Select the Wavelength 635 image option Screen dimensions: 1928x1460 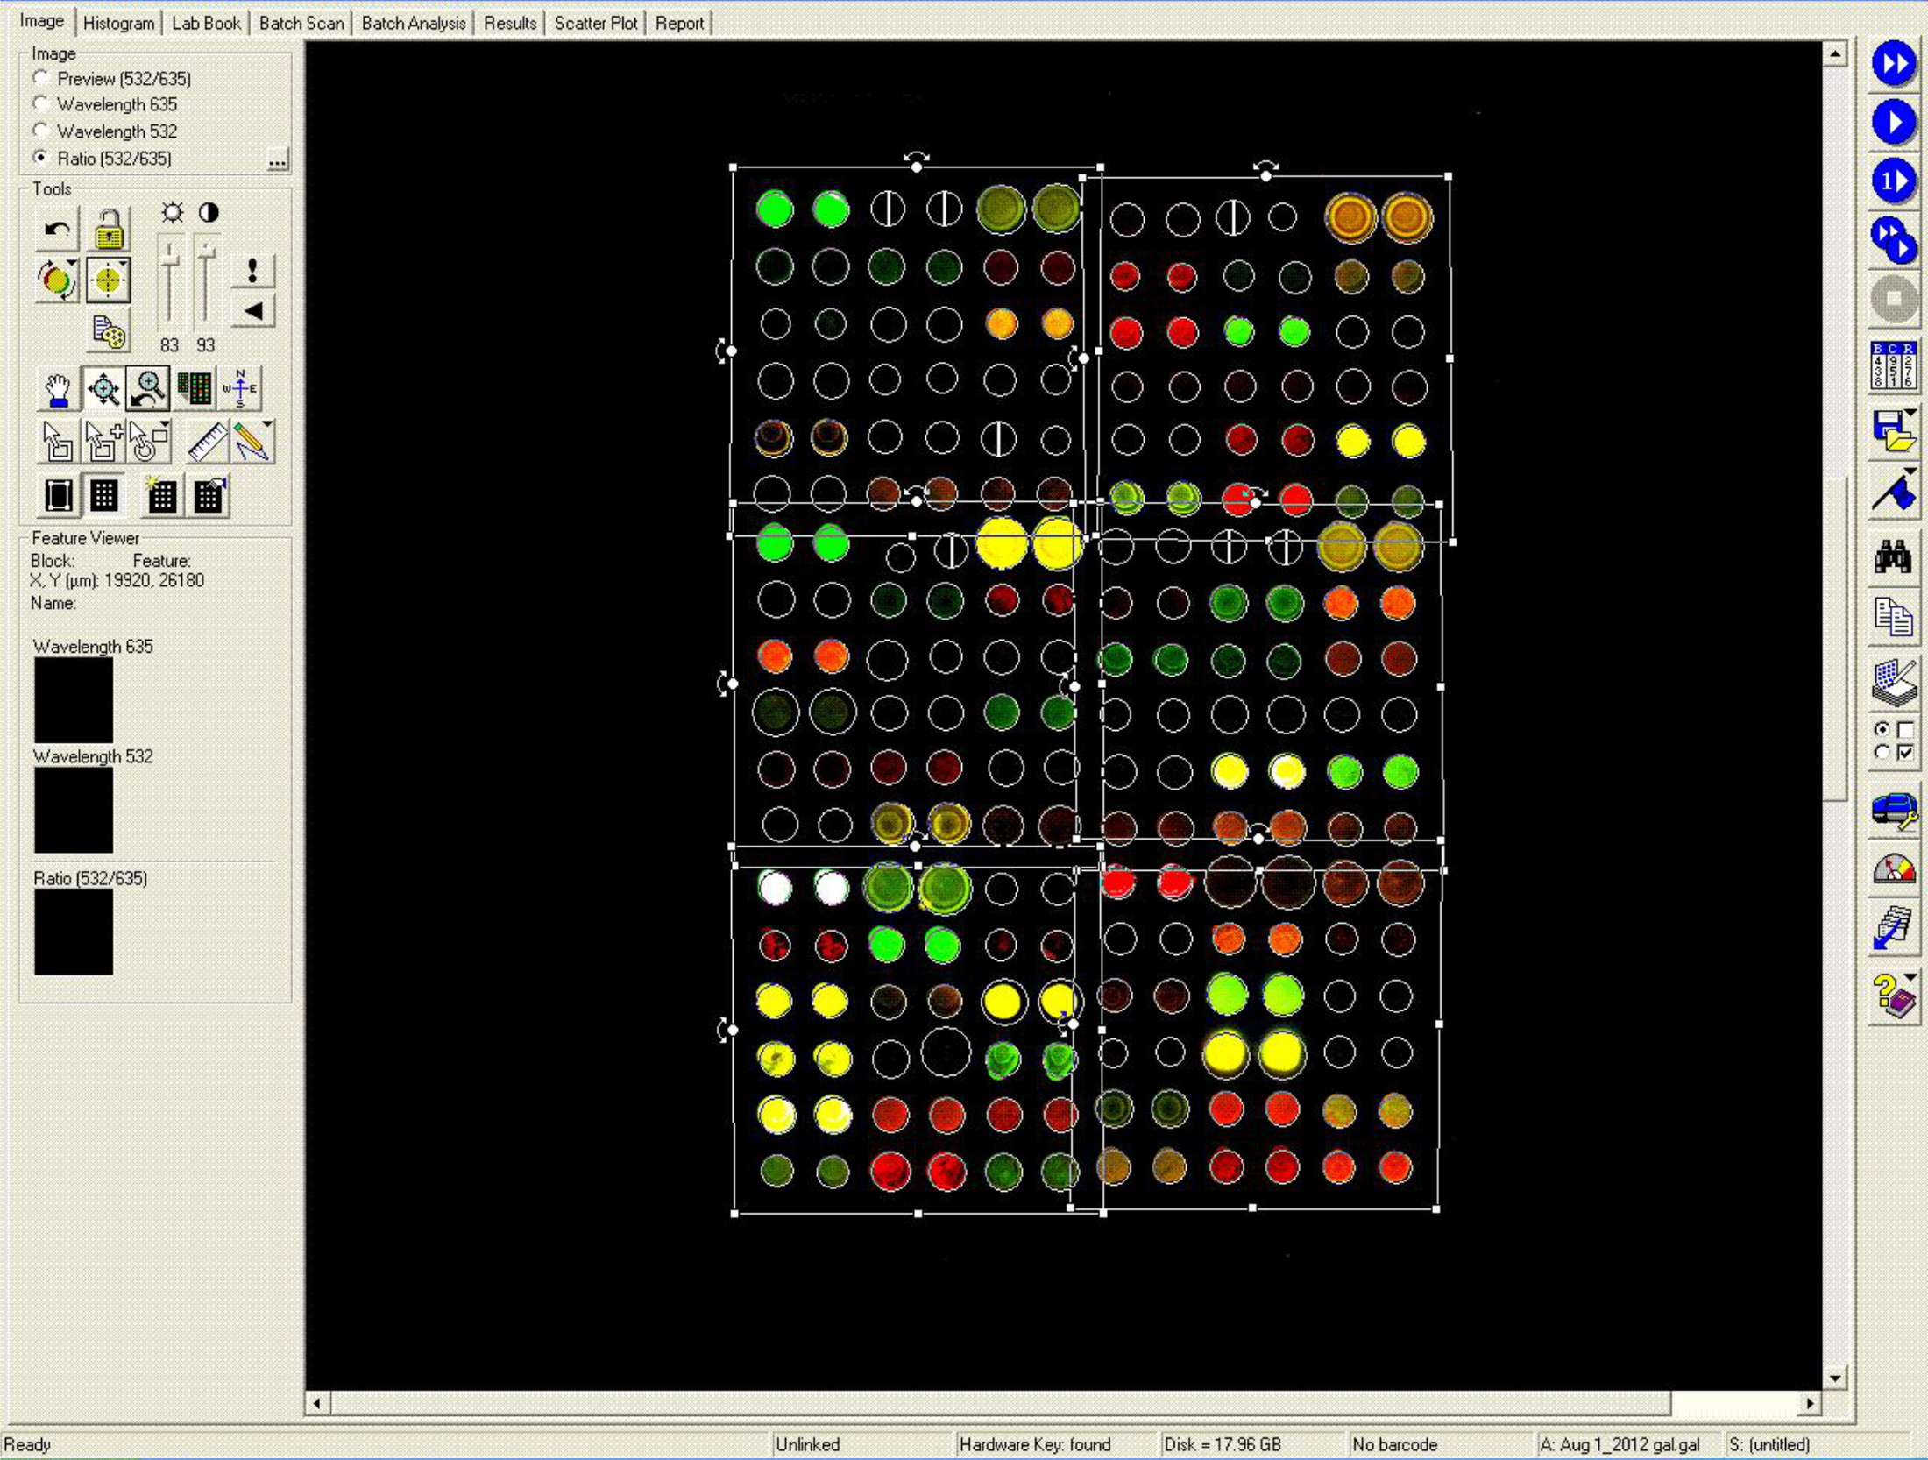[x=41, y=104]
